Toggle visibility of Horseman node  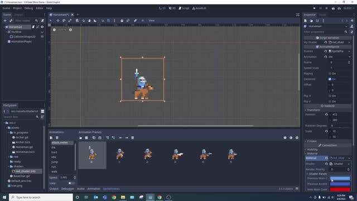[x=42, y=27]
